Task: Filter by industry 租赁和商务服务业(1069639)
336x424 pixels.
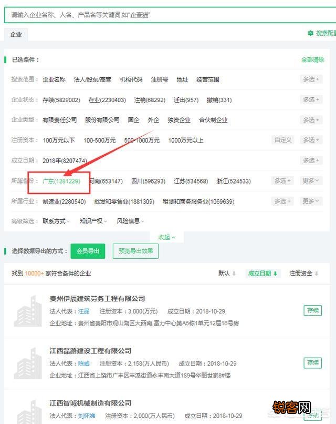Action: point(198,201)
